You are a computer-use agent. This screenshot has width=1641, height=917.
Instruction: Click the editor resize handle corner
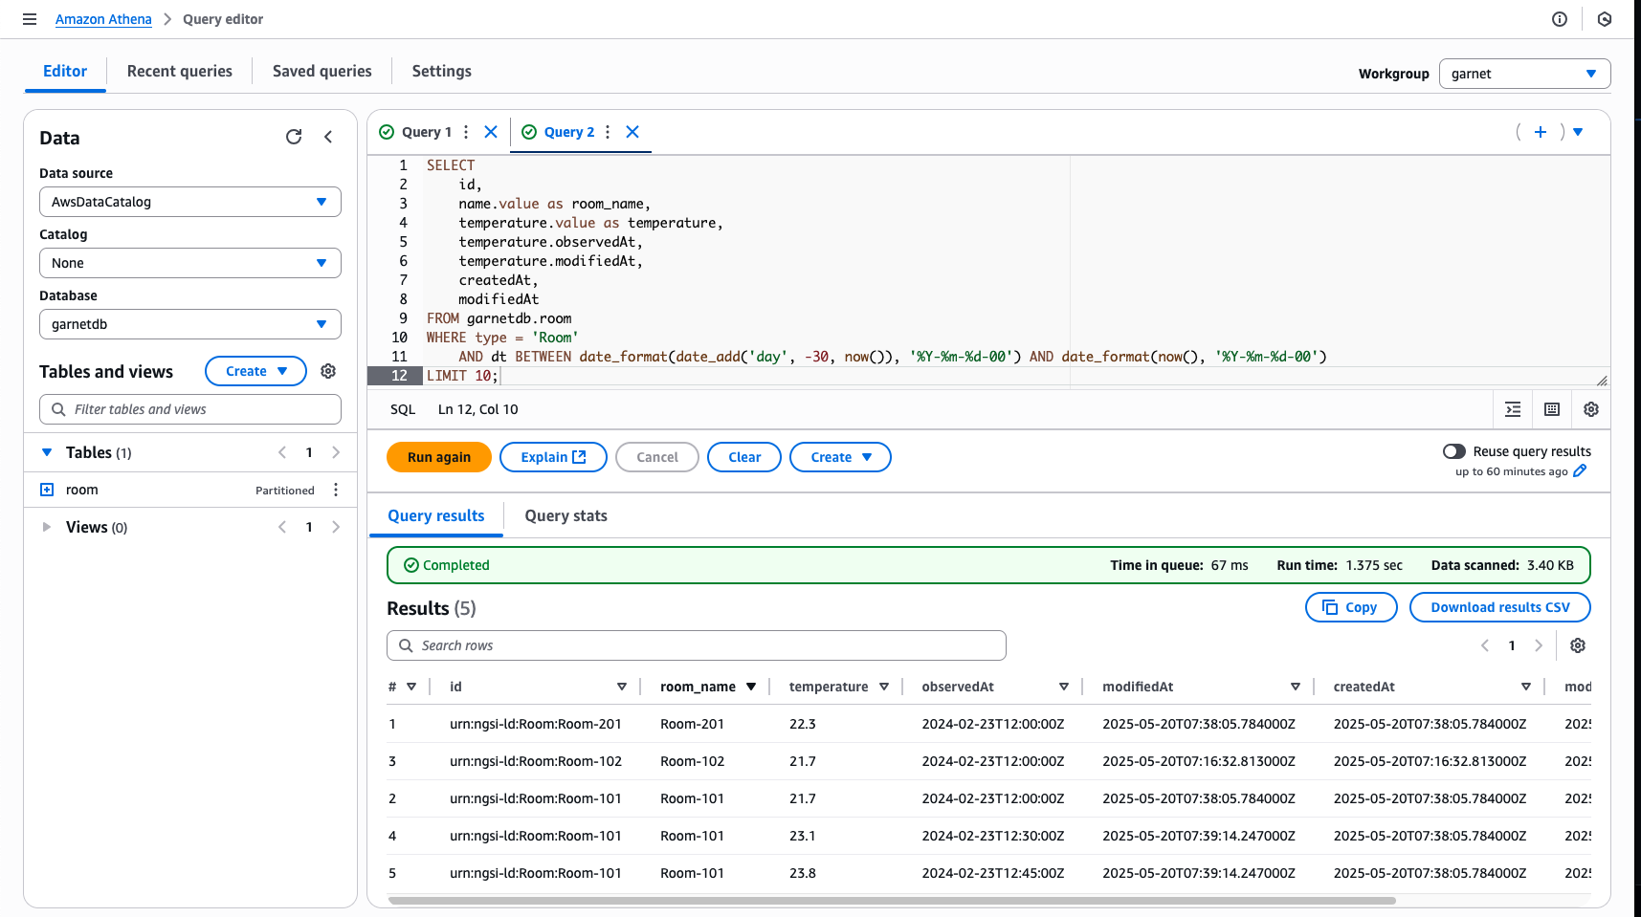[x=1602, y=381]
